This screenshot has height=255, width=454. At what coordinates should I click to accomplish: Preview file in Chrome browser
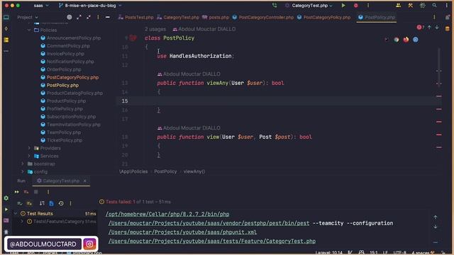pyautogui.click(x=396, y=40)
